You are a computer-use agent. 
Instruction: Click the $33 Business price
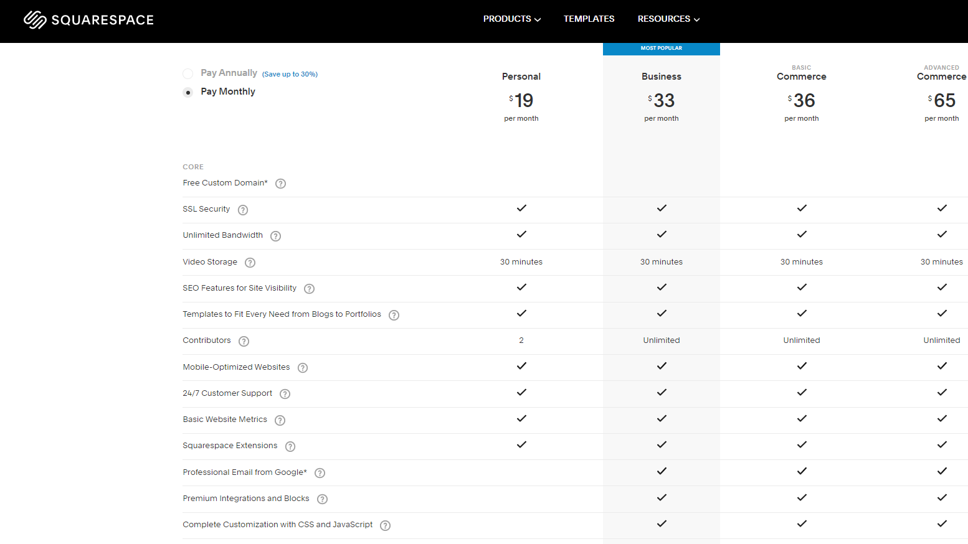point(662,100)
